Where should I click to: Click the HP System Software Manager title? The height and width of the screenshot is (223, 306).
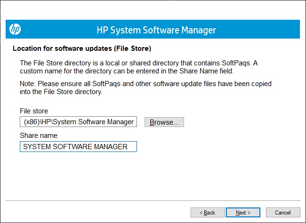coord(156,30)
